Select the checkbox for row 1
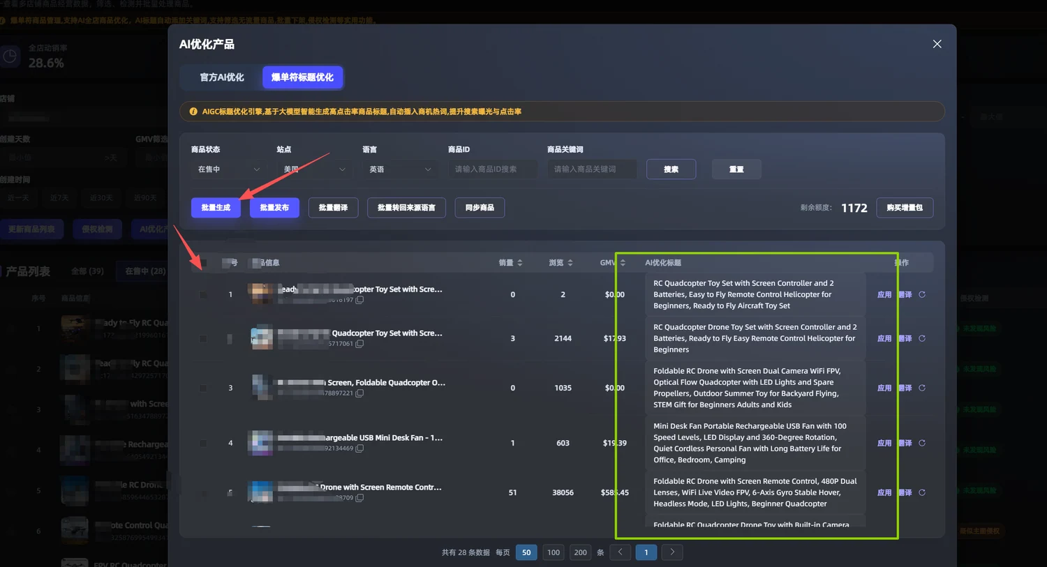This screenshot has height=567, width=1047. (x=203, y=294)
